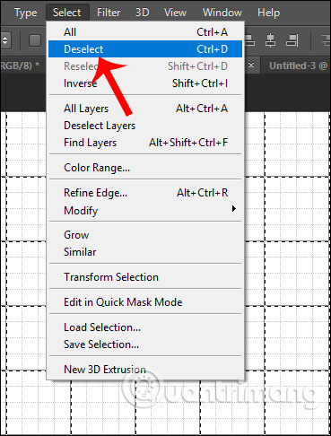
Task: Open the stepper dropdown in options bar
Action: (5, 40)
